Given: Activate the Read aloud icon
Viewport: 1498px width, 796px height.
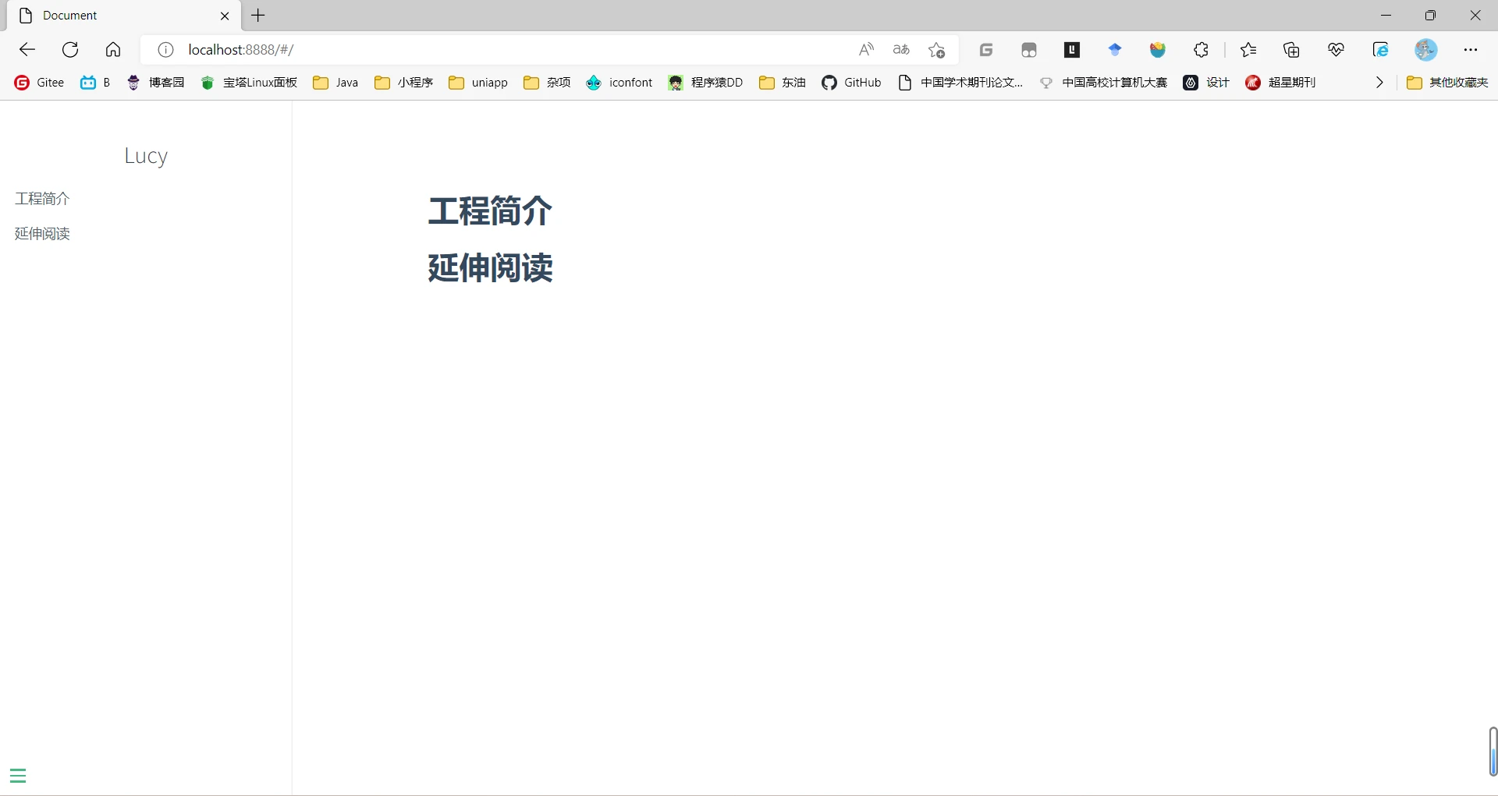Looking at the screenshot, I should click(x=866, y=50).
